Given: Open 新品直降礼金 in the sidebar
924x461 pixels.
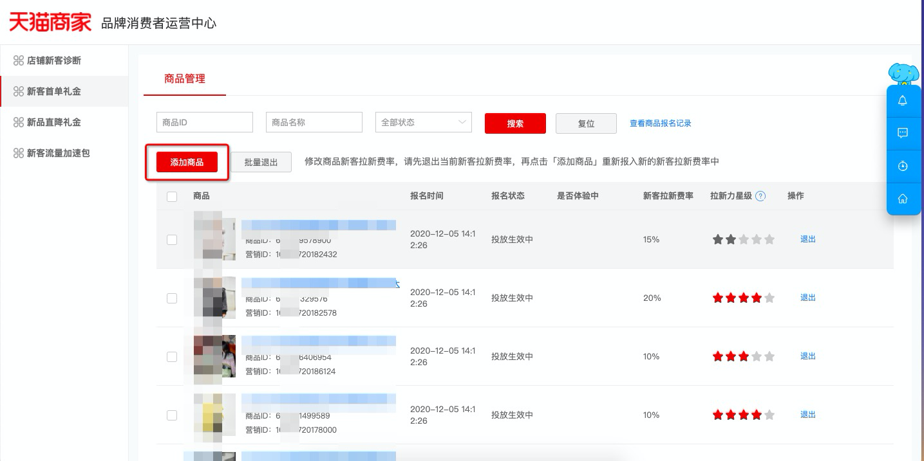Looking at the screenshot, I should (x=64, y=122).
